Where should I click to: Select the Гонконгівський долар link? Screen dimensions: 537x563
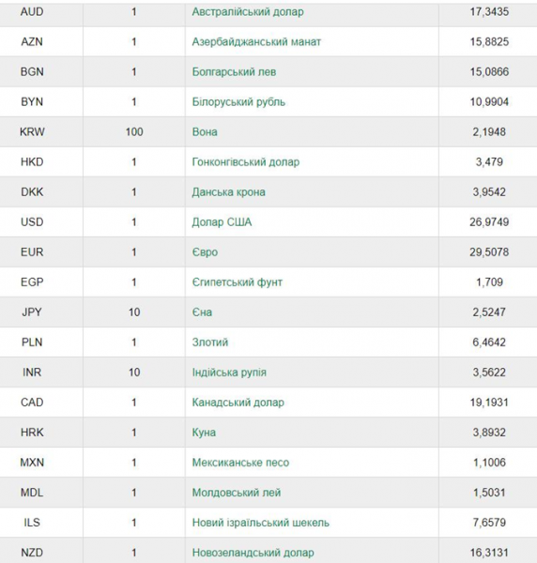(246, 162)
